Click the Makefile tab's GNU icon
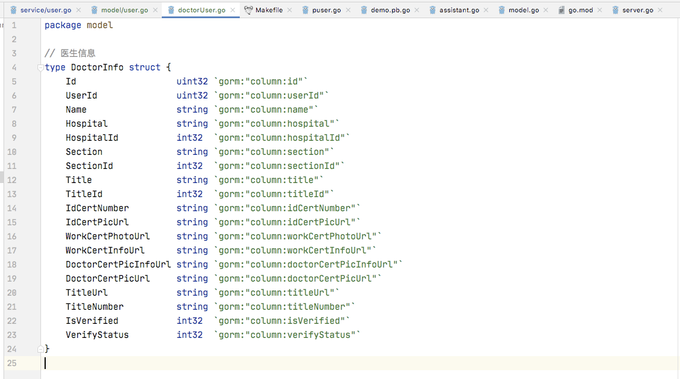 (249, 10)
